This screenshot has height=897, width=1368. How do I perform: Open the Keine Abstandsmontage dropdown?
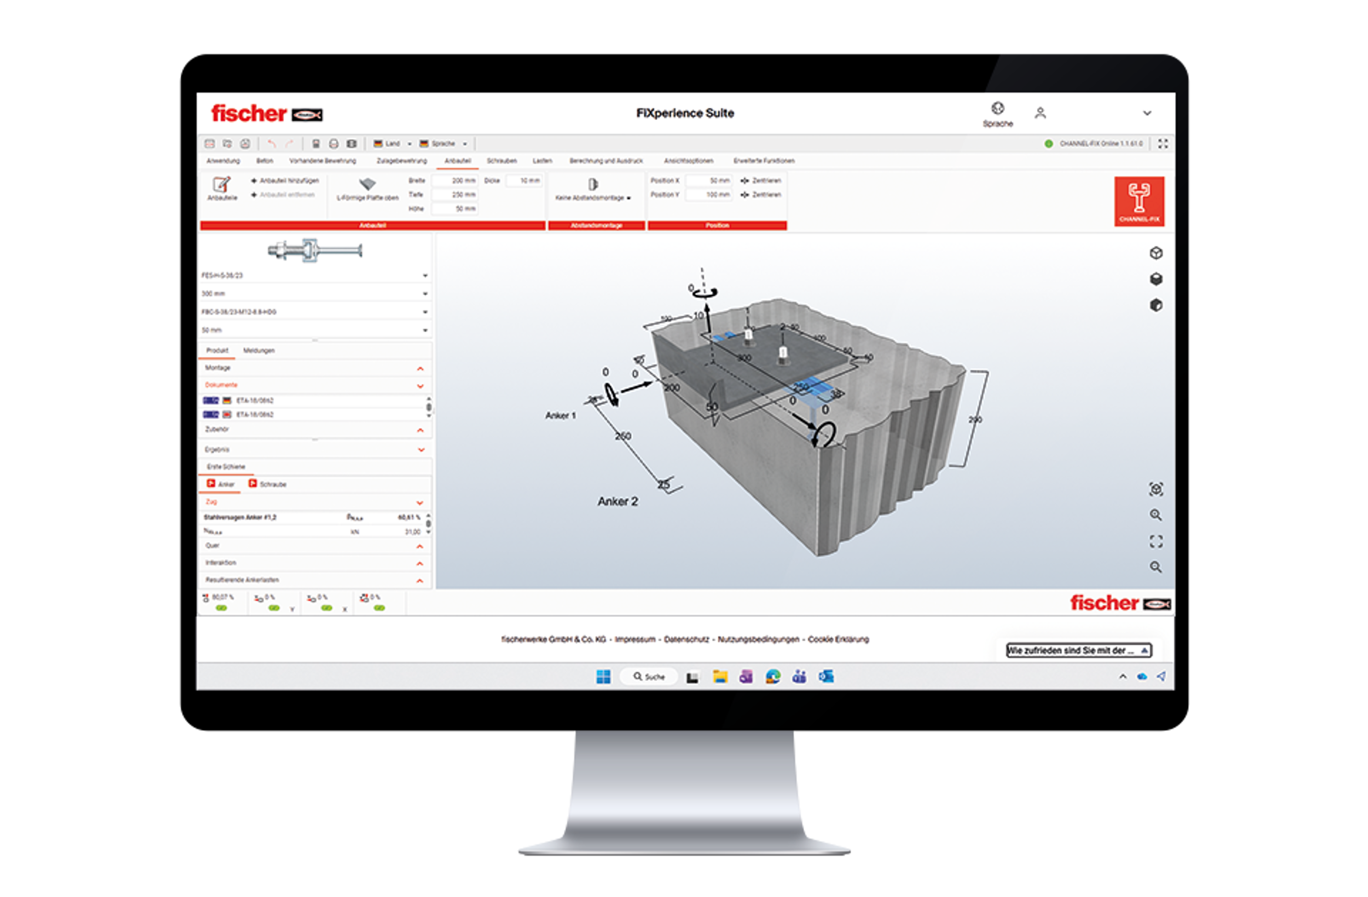tap(593, 197)
